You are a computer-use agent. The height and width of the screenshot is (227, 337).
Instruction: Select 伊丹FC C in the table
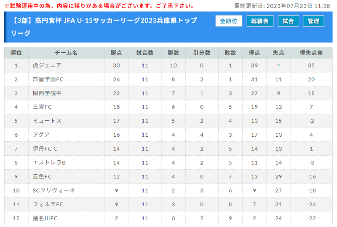pos(45,149)
